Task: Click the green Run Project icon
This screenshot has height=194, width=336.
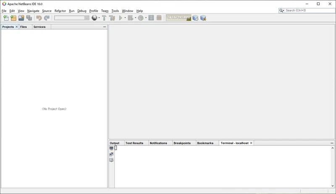Action: [x=121, y=18]
